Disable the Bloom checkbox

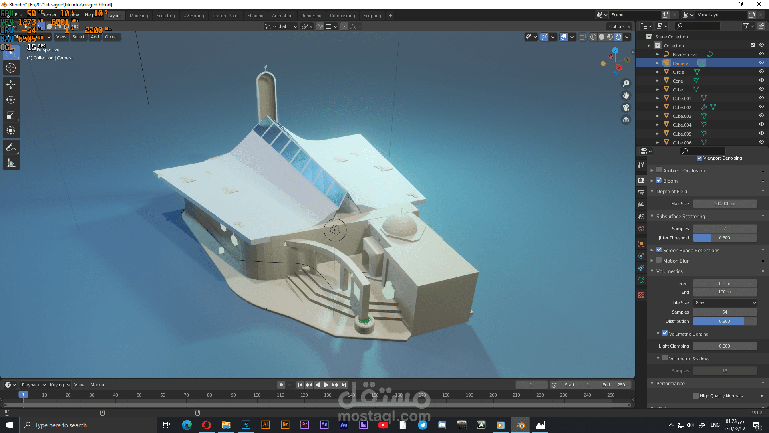point(659,180)
